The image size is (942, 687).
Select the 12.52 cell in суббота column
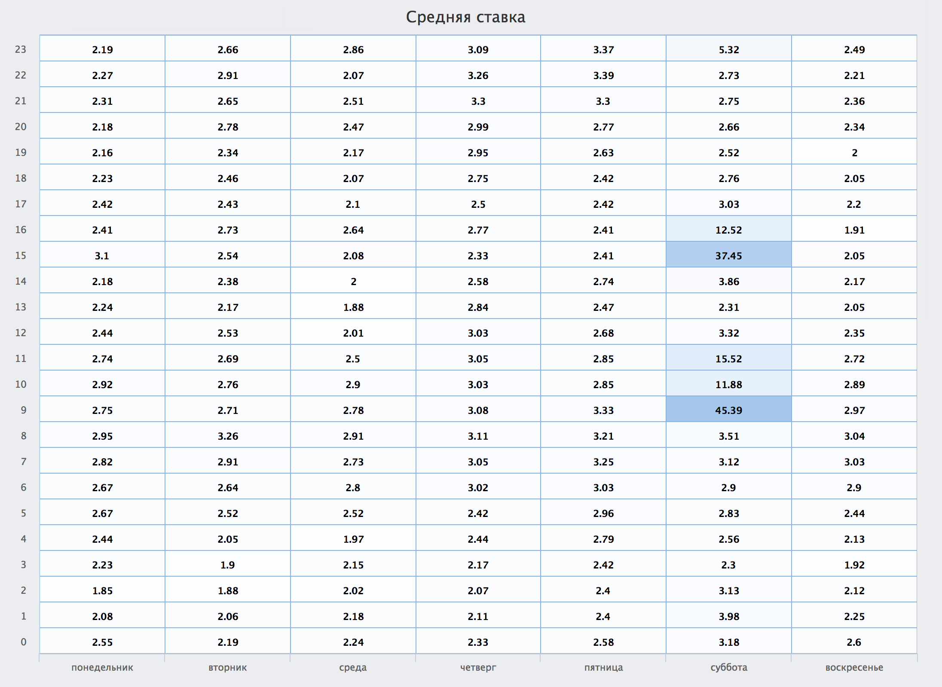[x=728, y=228]
